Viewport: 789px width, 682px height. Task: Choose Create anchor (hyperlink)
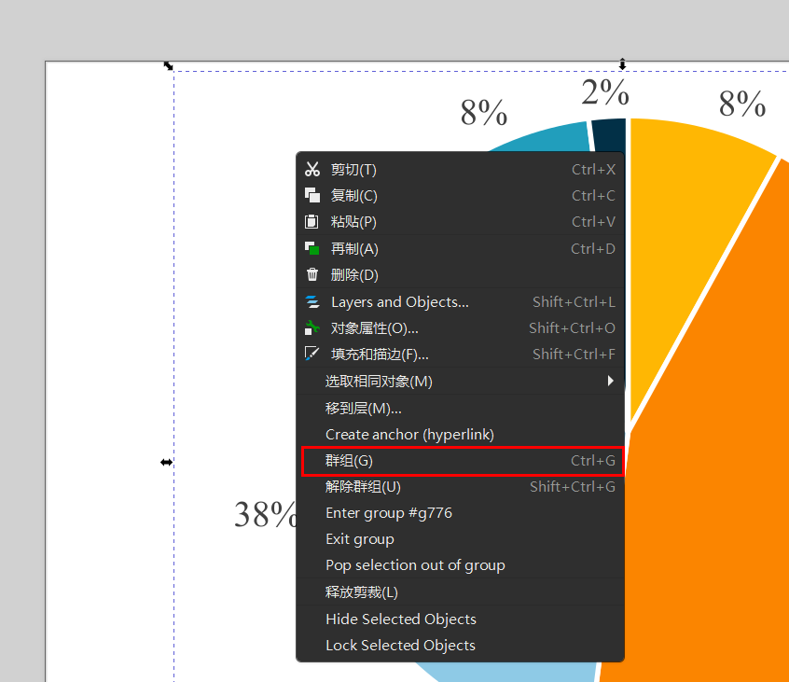409,435
